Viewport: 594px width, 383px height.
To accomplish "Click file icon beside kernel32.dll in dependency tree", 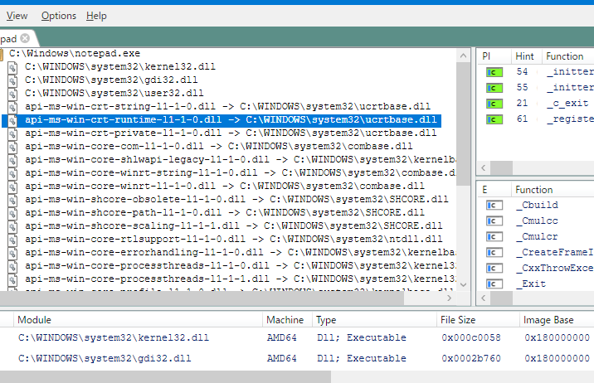I will coord(13,66).
